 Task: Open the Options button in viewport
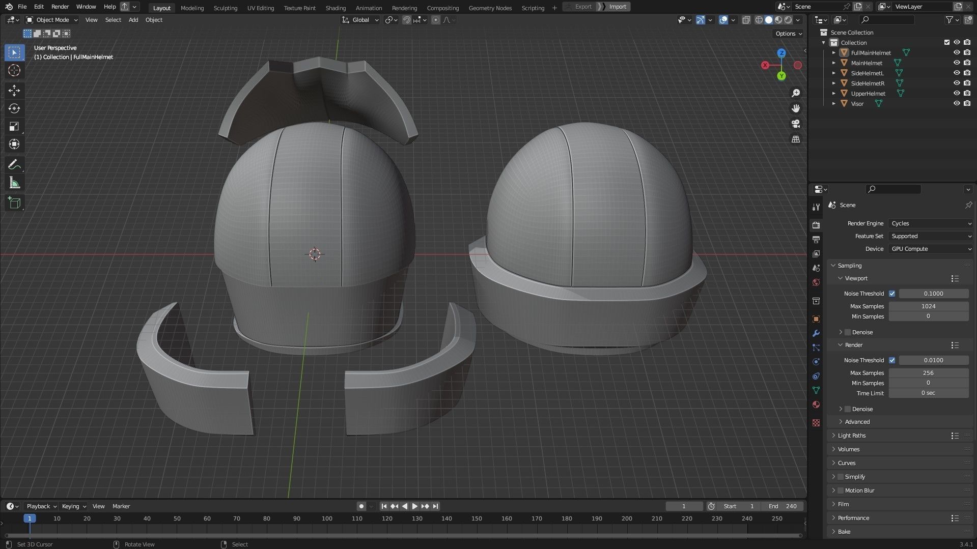(x=788, y=34)
